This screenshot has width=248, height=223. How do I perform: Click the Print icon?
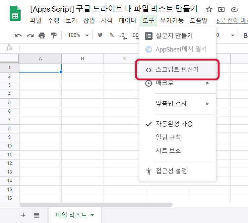[42, 35]
